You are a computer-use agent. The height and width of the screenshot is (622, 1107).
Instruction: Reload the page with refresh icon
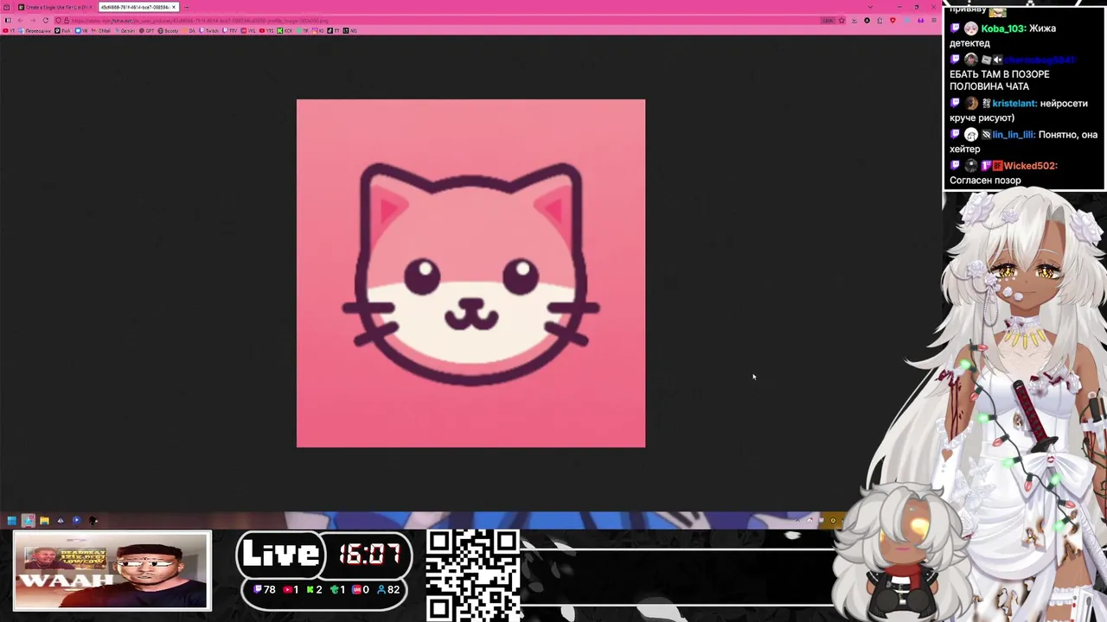point(46,20)
